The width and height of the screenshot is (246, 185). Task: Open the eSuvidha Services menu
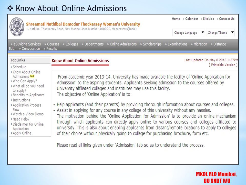[27, 44]
